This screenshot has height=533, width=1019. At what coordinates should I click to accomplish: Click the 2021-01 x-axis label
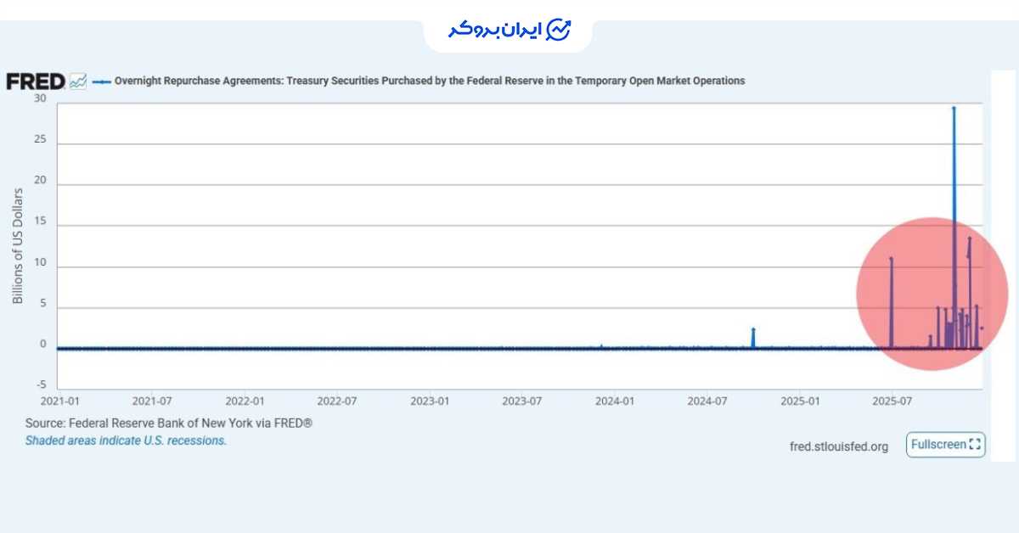59,400
